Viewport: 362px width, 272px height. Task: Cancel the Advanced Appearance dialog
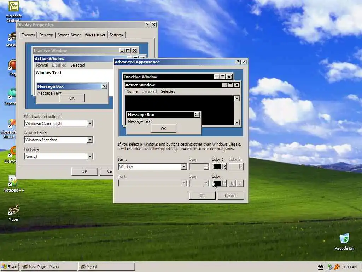pos(230,195)
